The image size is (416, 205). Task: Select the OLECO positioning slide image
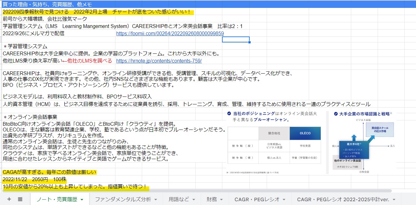[311, 142]
